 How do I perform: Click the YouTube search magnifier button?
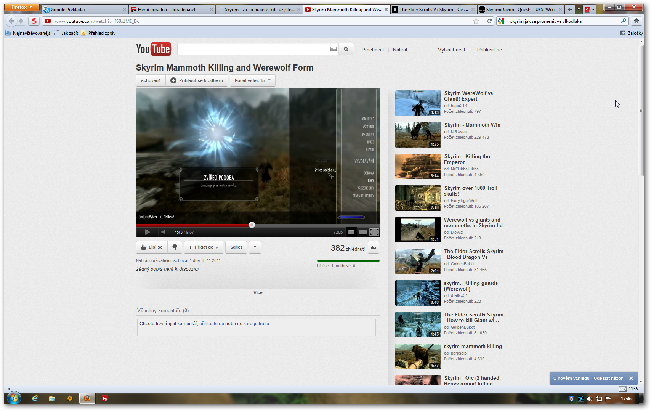[x=346, y=50]
